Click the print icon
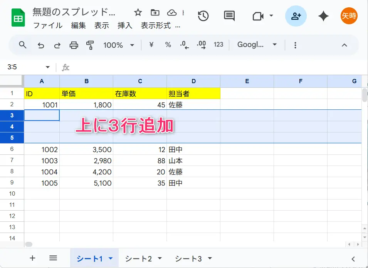 74,45
